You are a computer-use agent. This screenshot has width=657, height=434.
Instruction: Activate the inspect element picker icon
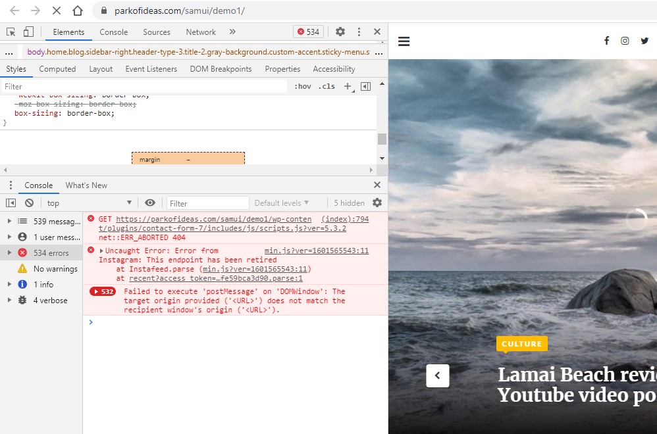point(11,32)
